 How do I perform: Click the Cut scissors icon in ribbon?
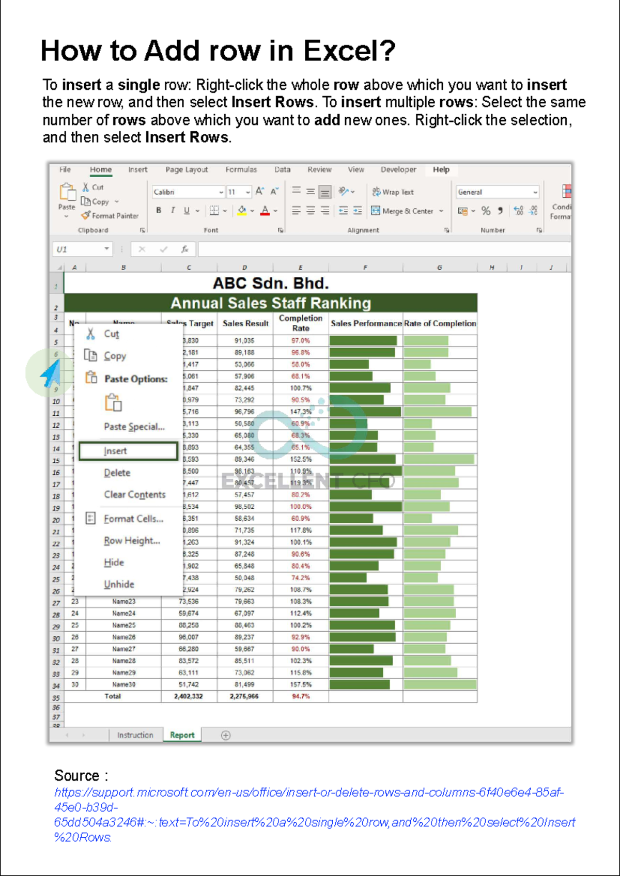click(86, 187)
